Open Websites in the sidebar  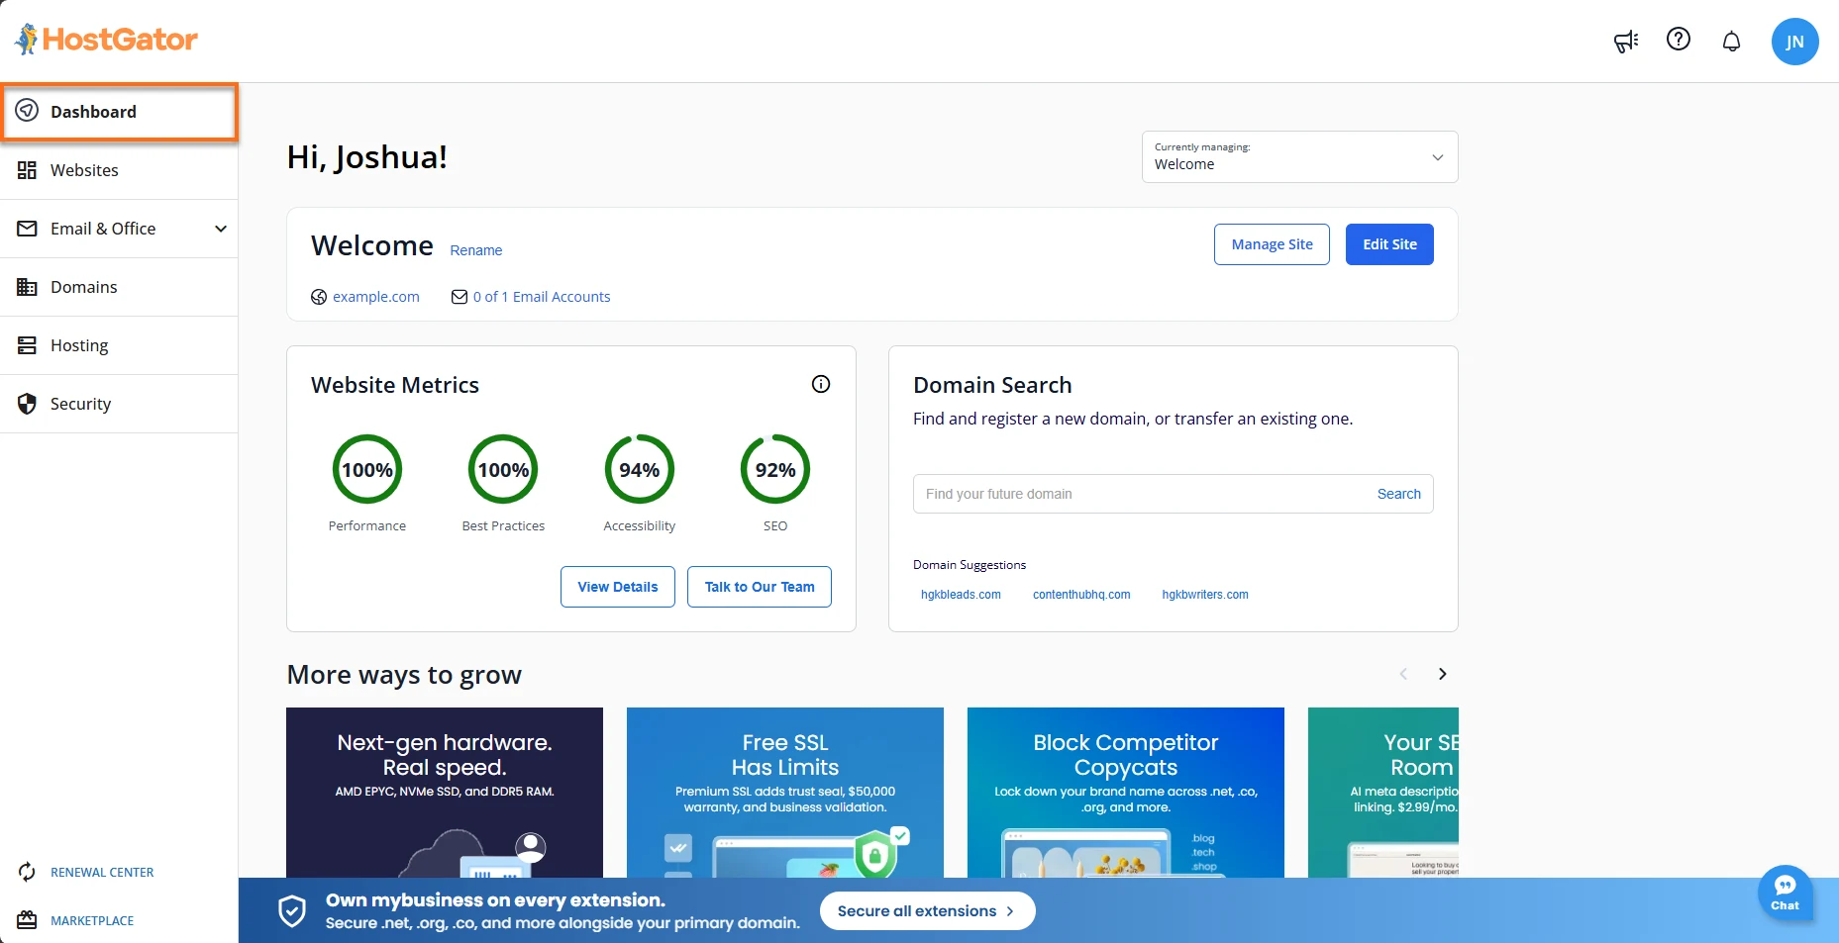pos(119,170)
